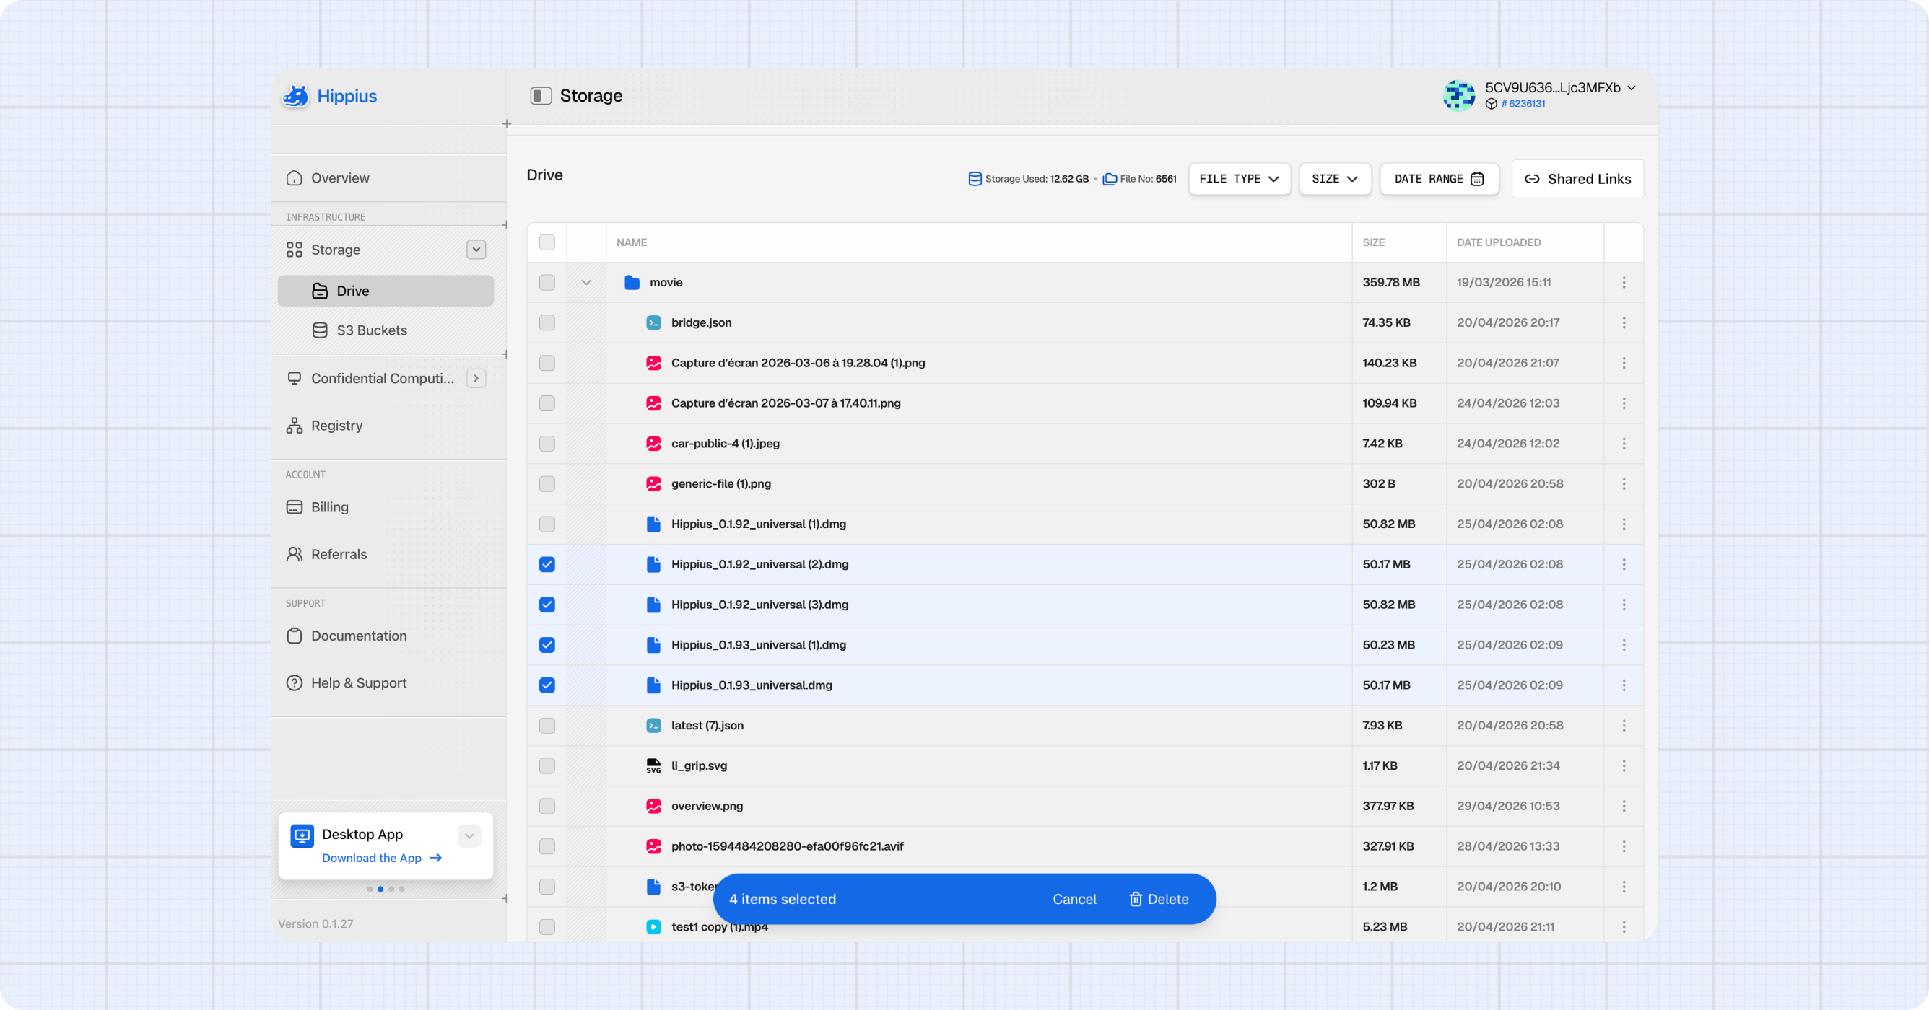The image size is (1929, 1010).
Task: Click the bridge.json file icon
Action: pyautogui.click(x=654, y=323)
